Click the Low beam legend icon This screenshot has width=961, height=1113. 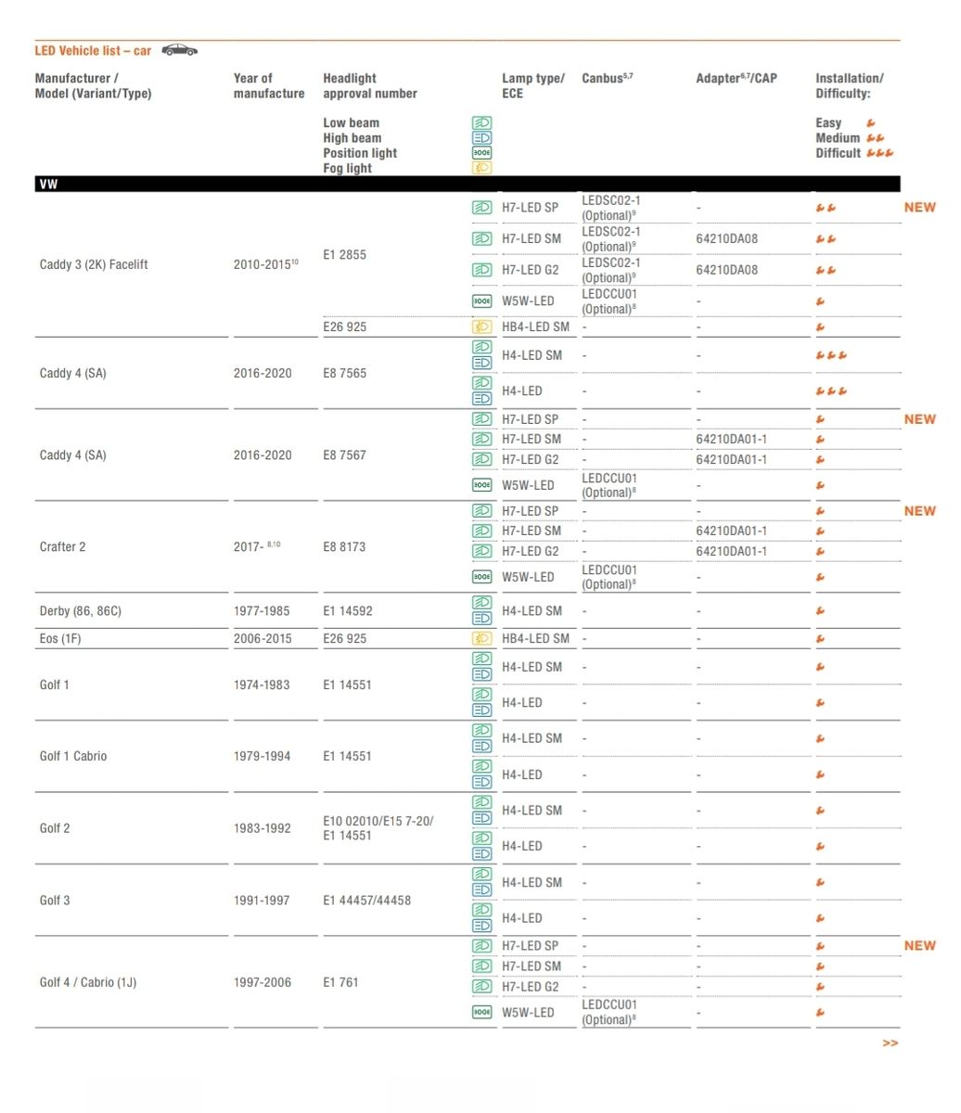(x=481, y=122)
